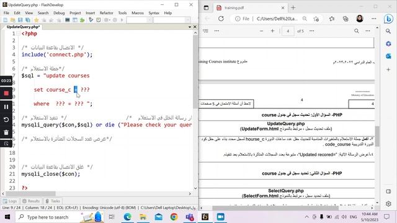This screenshot has height=223, width=397.
Task: Click the PDF viewer vertical scrollbar thumb
Action: click(x=377, y=136)
